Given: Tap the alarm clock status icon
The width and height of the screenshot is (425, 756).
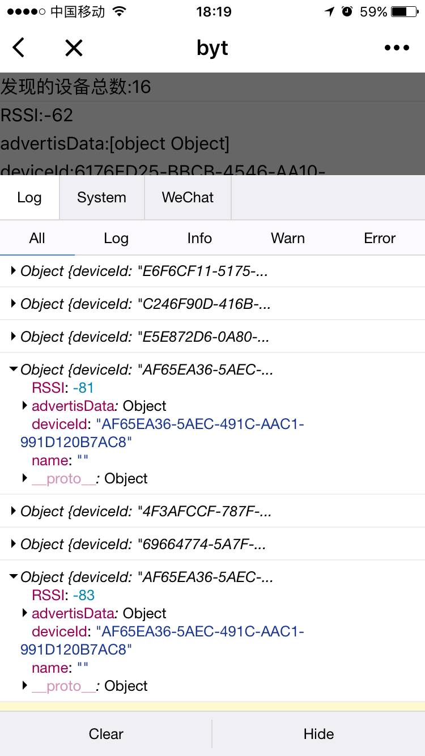Looking at the screenshot, I should coord(347,12).
